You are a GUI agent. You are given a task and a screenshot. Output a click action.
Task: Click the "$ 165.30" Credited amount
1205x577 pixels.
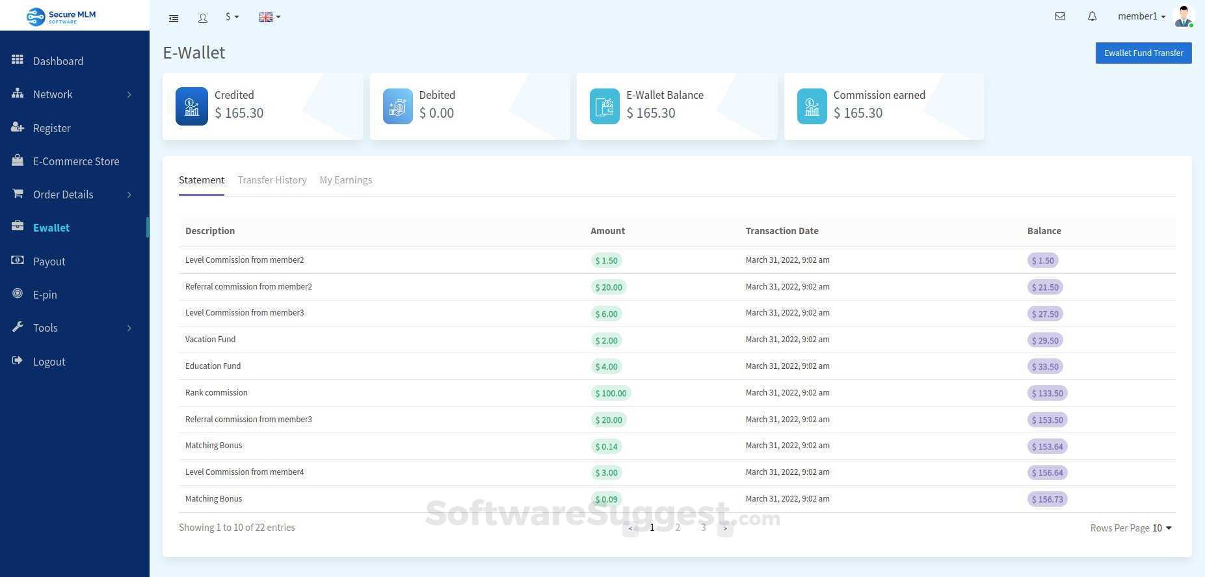click(x=239, y=113)
